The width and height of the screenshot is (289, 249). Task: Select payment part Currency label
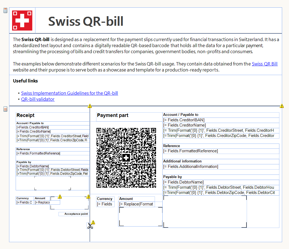click(105, 199)
